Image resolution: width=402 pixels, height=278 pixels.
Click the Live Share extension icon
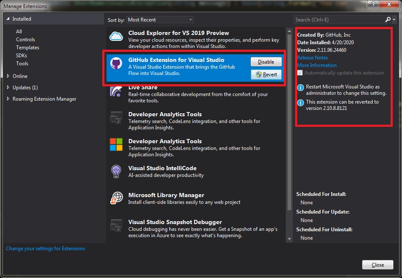116,91
